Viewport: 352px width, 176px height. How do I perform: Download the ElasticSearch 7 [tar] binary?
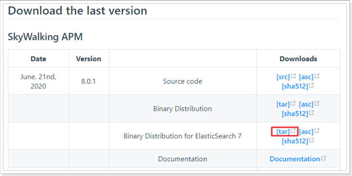(x=283, y=132)
